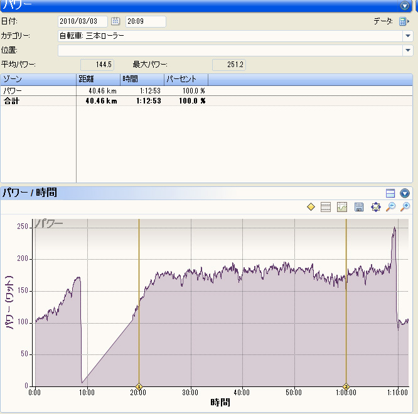418x414 pixels.
Task: Expand the 位置 dropdown arrow
Action: pos(407,50)
